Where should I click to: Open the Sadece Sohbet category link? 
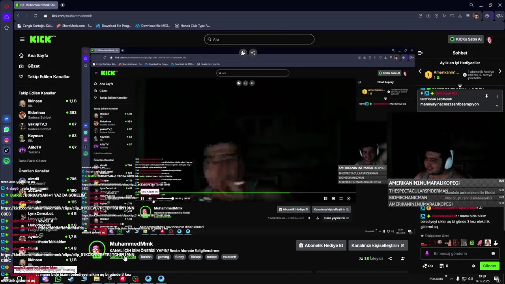[122, 257]
